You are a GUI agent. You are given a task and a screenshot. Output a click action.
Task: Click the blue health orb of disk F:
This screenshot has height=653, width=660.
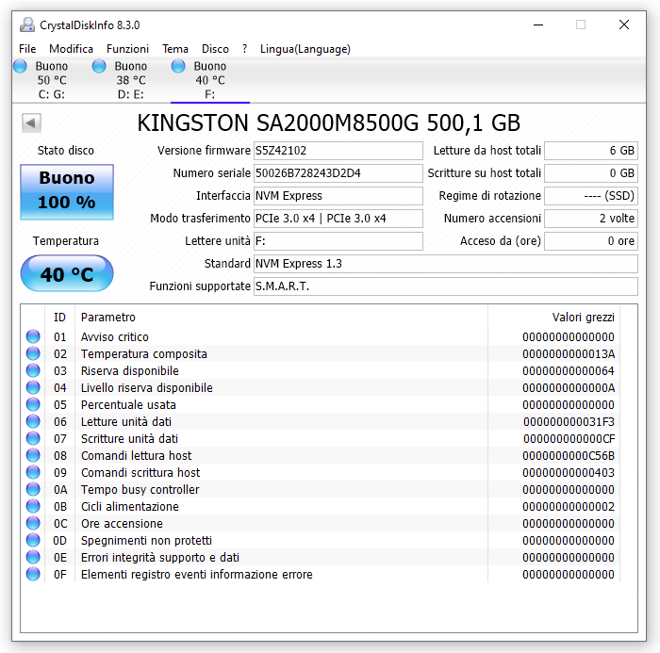pos(178,66)
